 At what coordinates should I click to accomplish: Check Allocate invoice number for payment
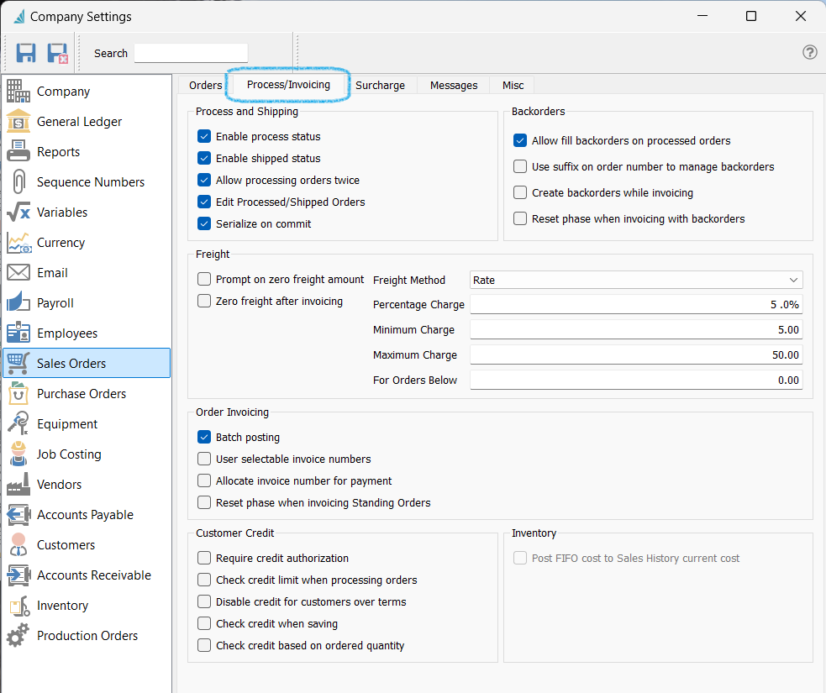[x=204, y=480]
